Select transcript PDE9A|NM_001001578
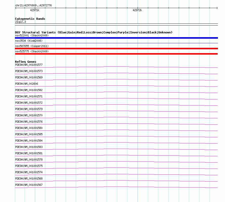 pos(29,160)
